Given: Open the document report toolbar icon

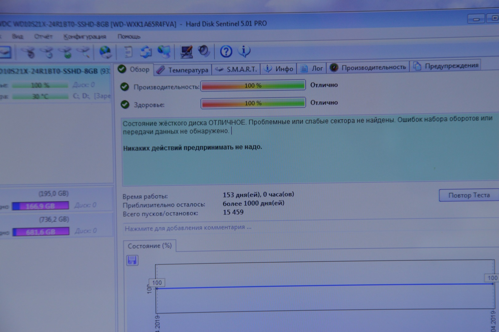Looking at the screenshot, I should pyautogui.click(x=128, y=52).
